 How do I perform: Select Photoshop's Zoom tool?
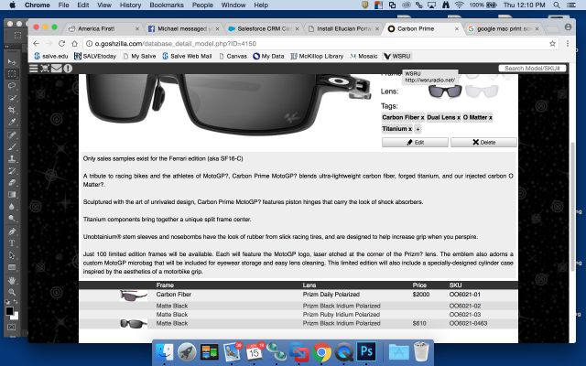tap(12, 292)
